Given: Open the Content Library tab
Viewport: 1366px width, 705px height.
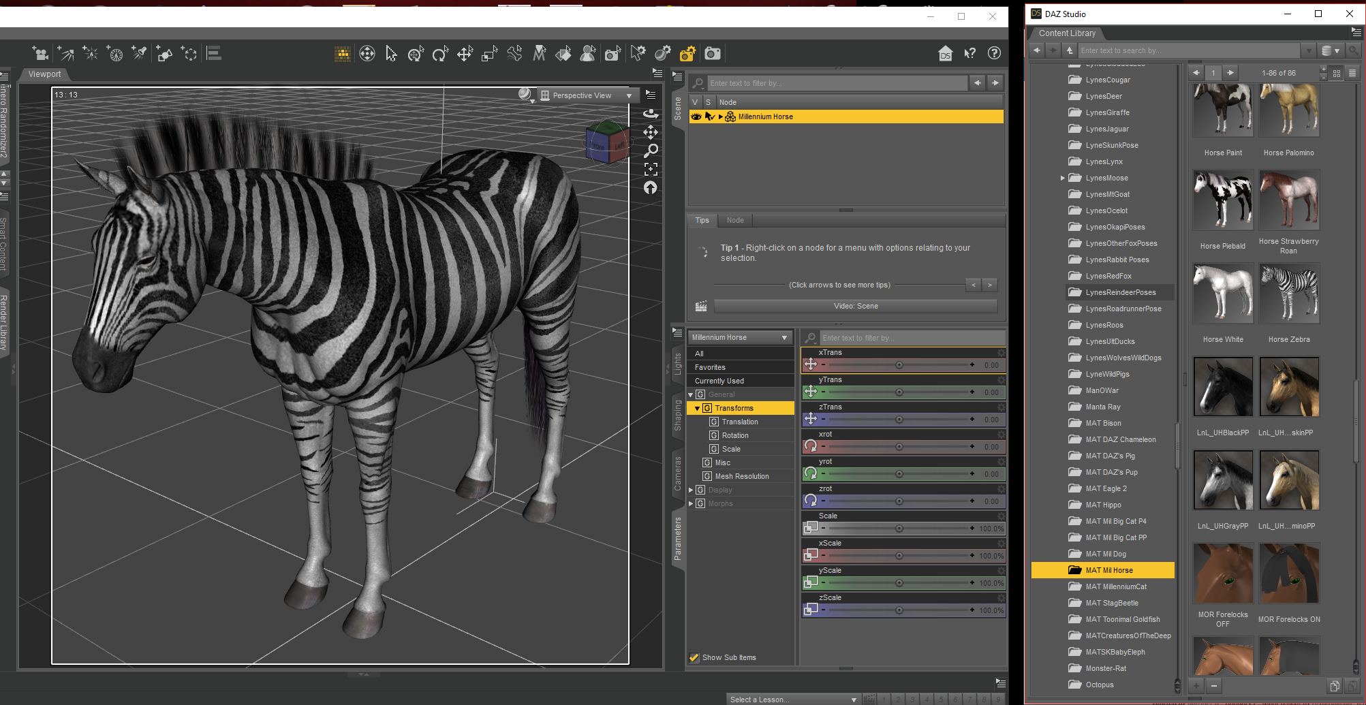Looking at the screenshot, I should pos(1067,33).
